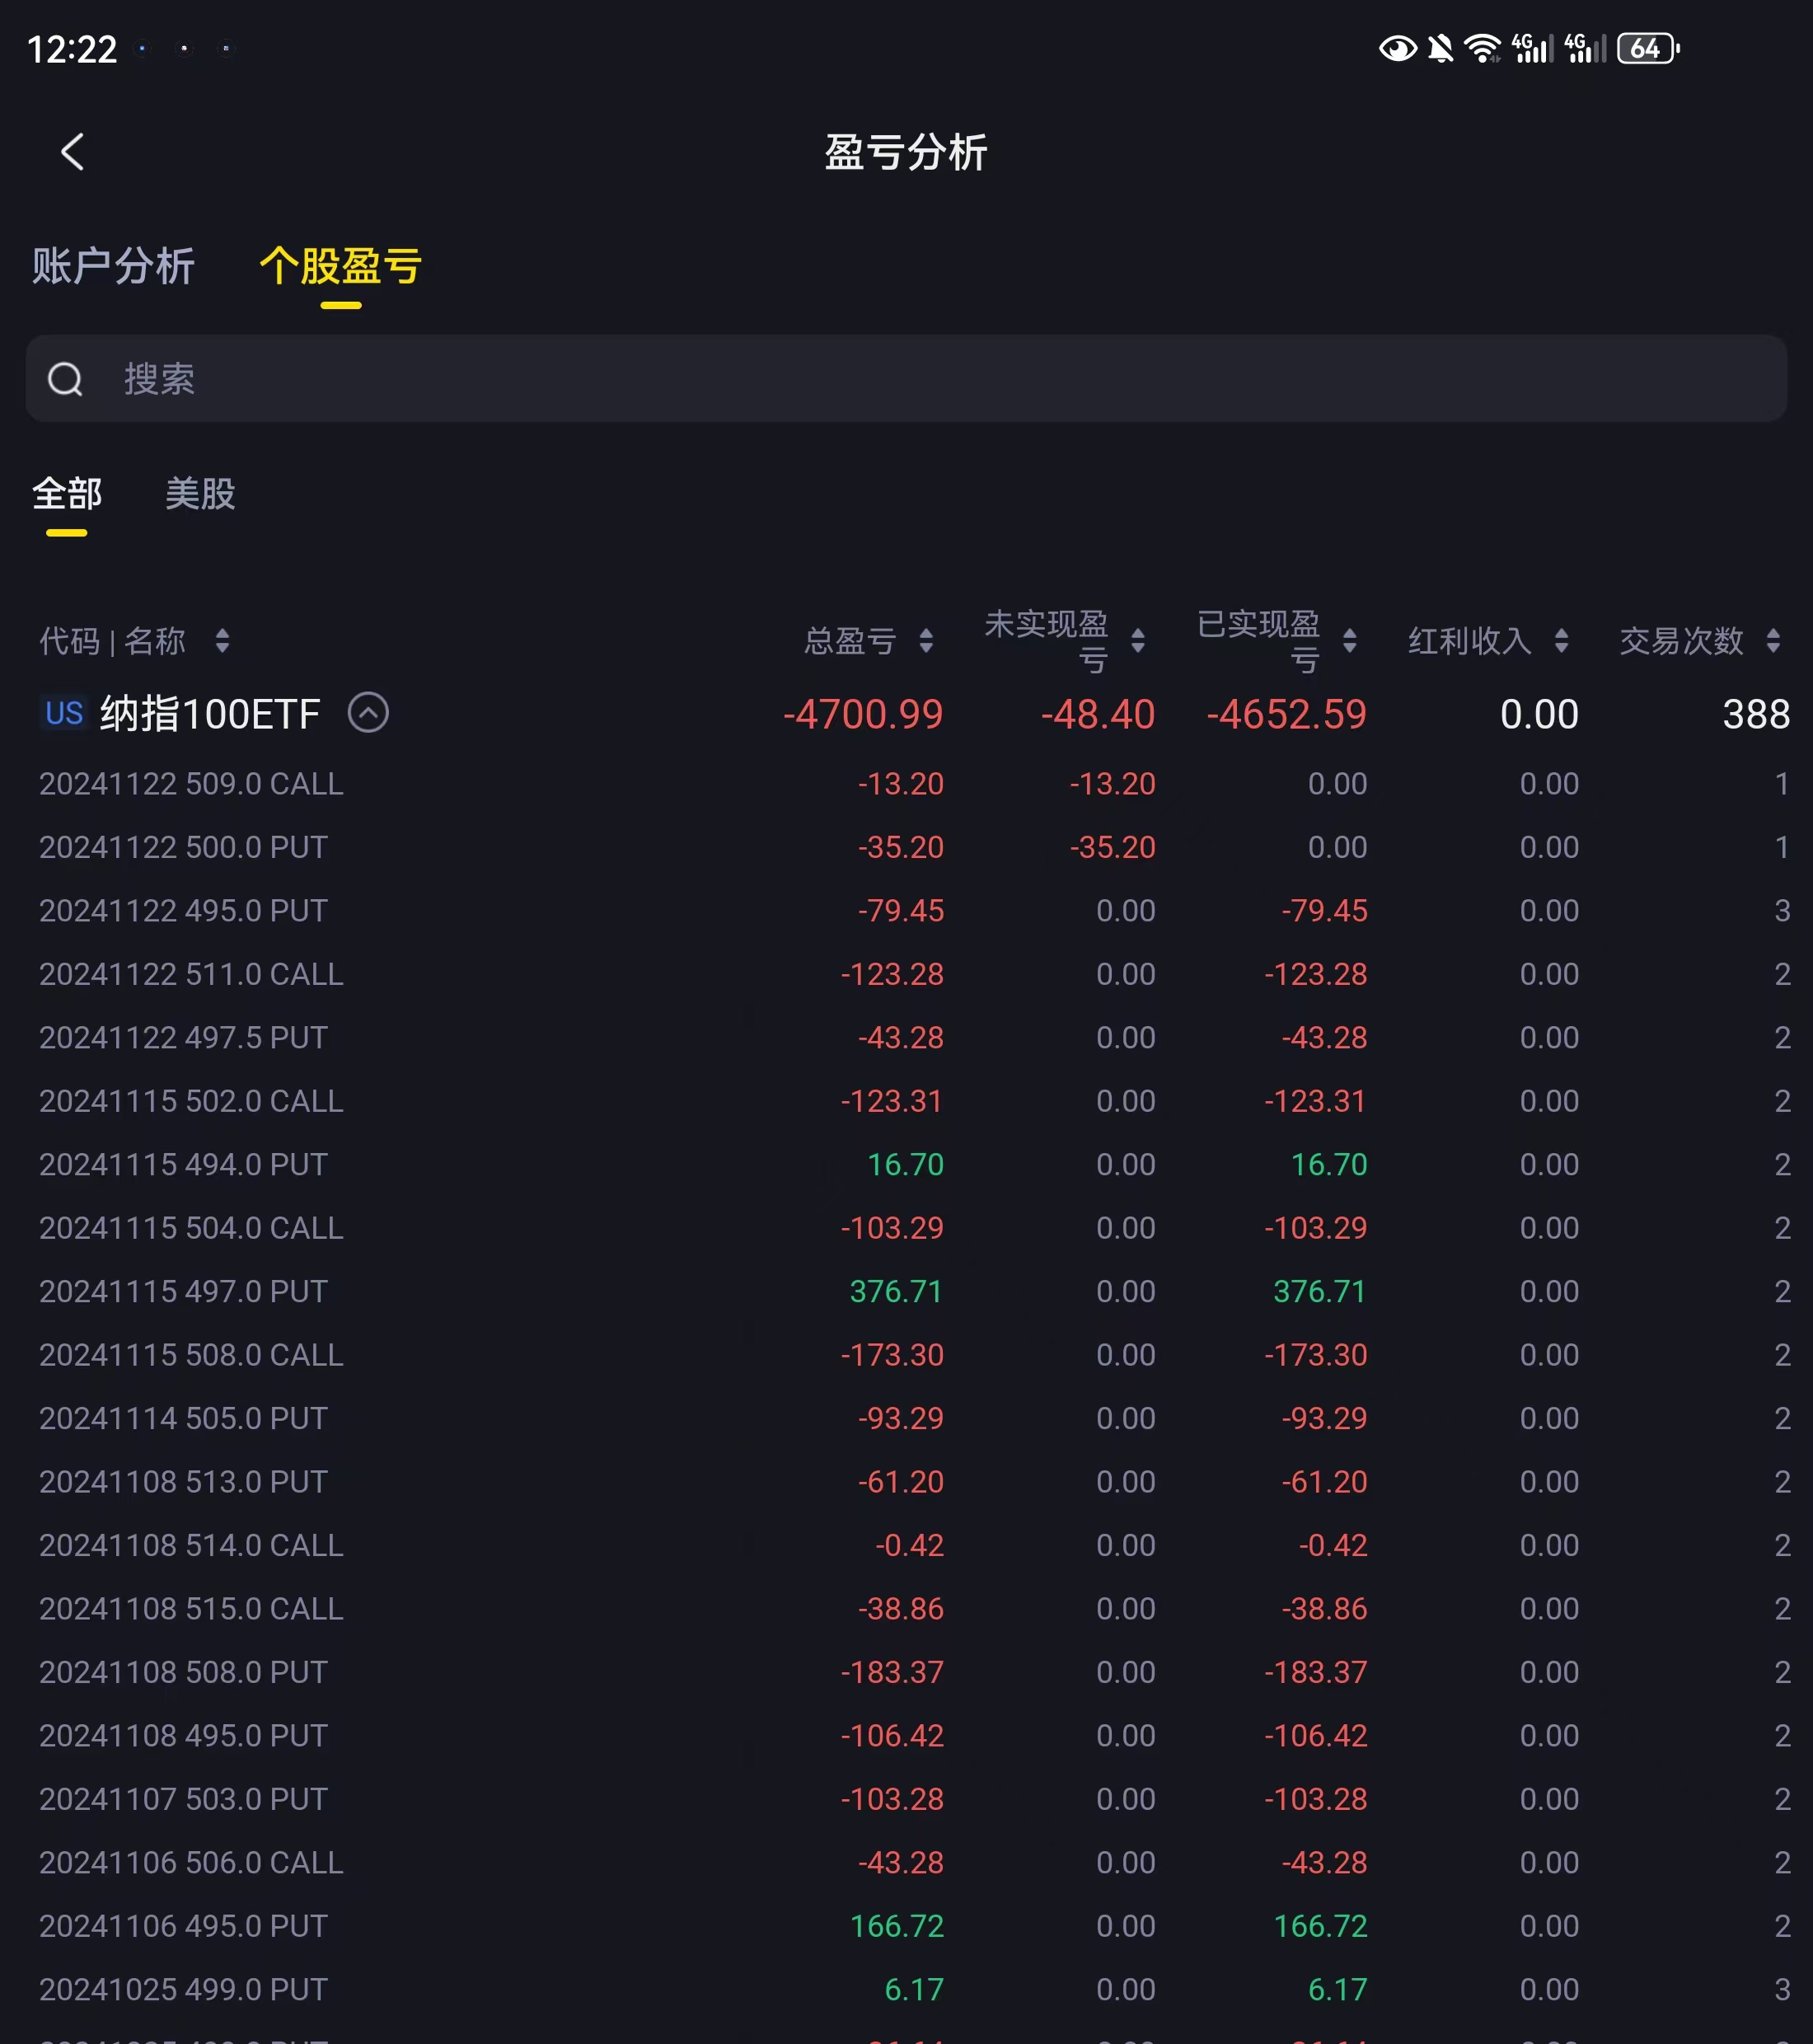
Task: Select the 全部 filter tab
Action: 67,494
